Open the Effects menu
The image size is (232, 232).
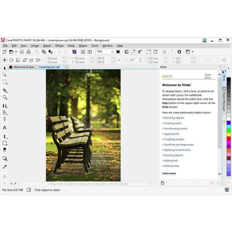pos(59,46)
